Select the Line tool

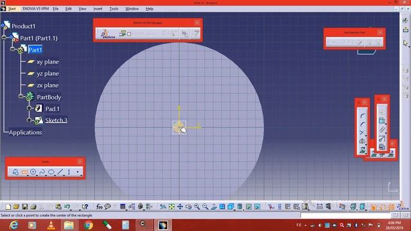[x=60, y=172]
